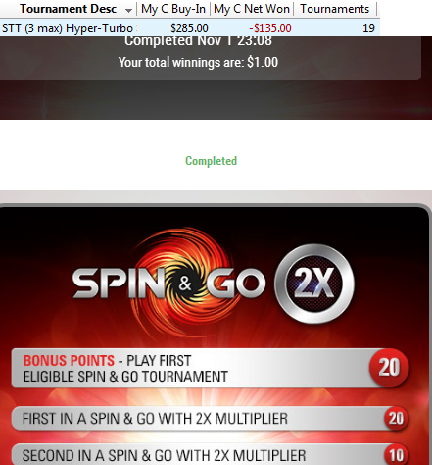This screenshot has height=465, width=432.
Task: Select the STT (3 max) Hyper-Turbo row
Action: pos(190,27)
